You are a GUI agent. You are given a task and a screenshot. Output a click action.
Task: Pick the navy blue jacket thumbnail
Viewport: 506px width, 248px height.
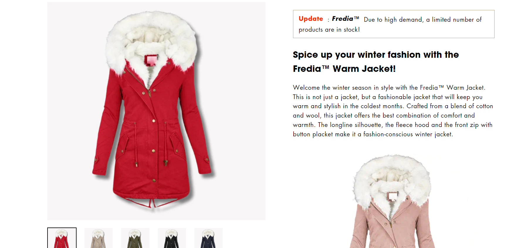coord(209,238)
